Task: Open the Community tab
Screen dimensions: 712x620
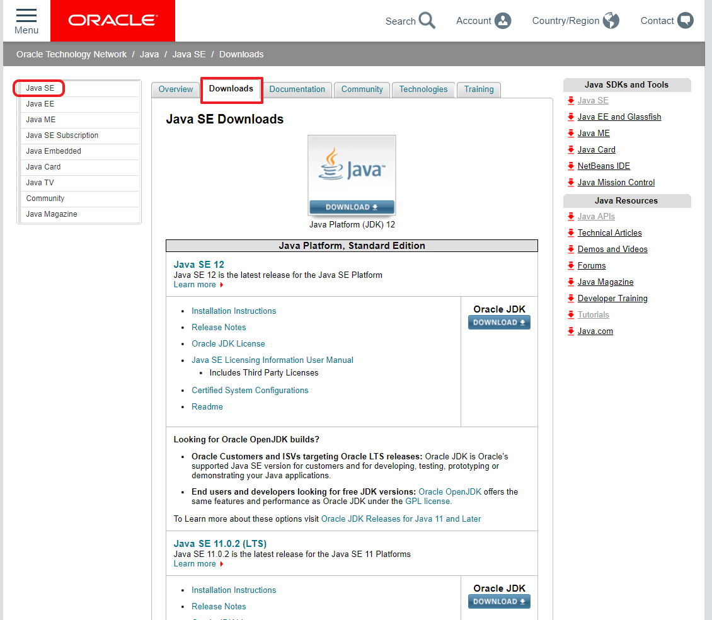Action: [x=362, y=89]
